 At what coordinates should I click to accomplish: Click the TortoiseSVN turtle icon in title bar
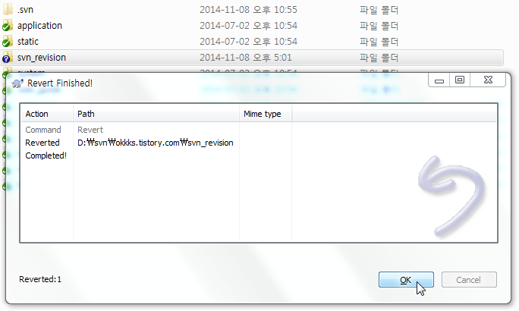point(17,83)
